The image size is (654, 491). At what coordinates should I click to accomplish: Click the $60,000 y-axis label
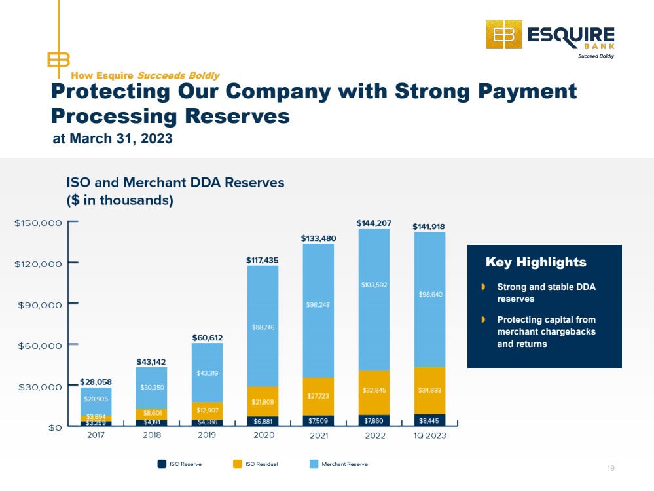click(40, 346)
